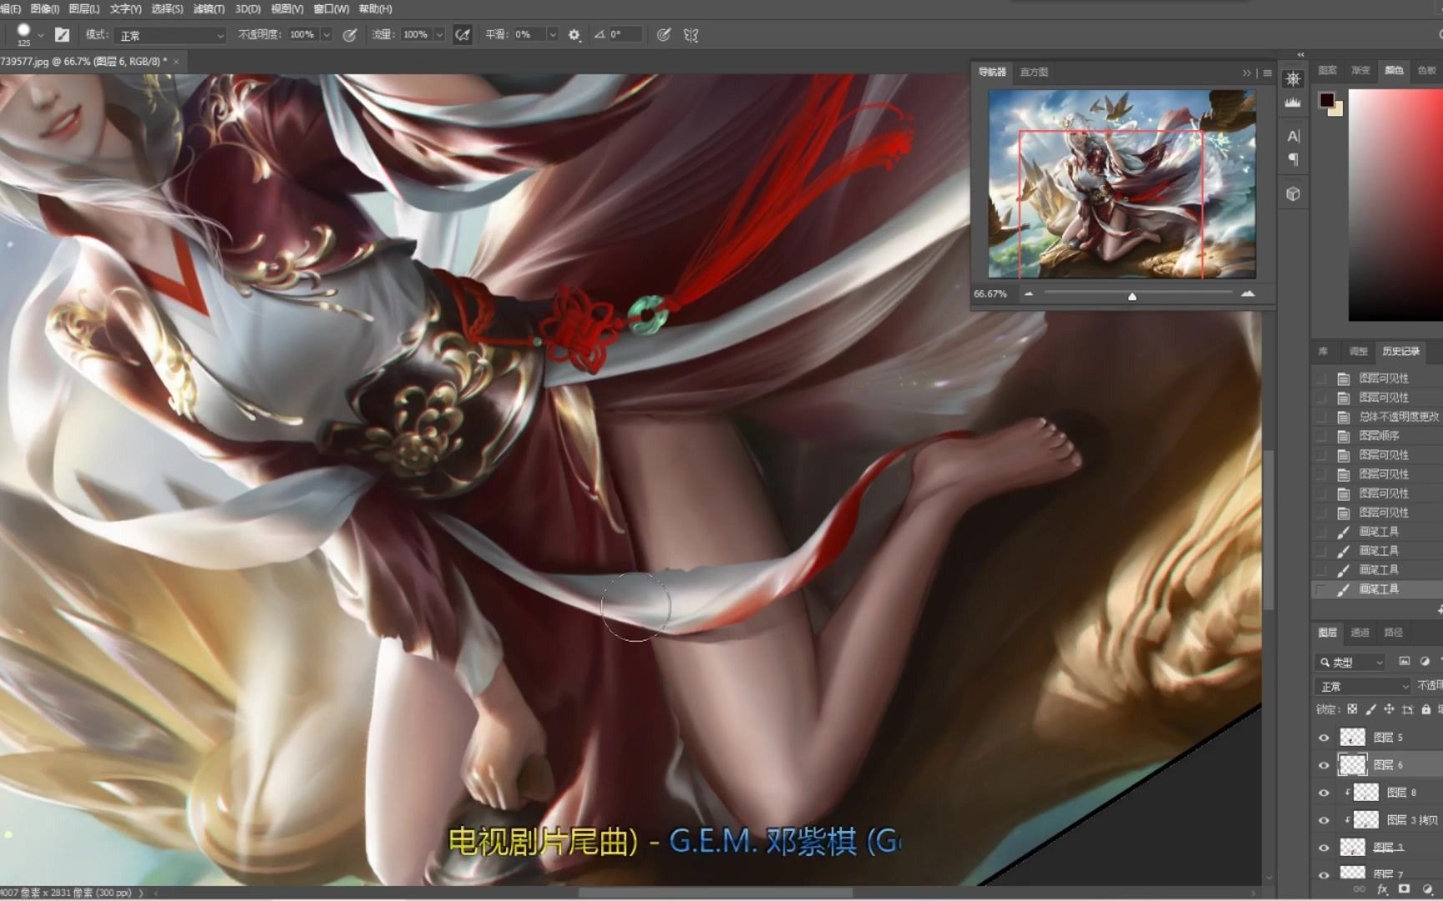Collapse right panels double-arrow at top
1443x901 pixels.
[x=1300, y=55]
